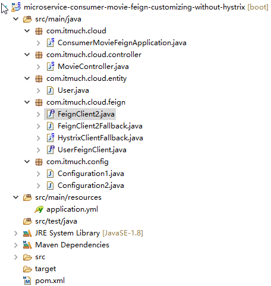Expand Configuration2.java members

tap(39, 186)
